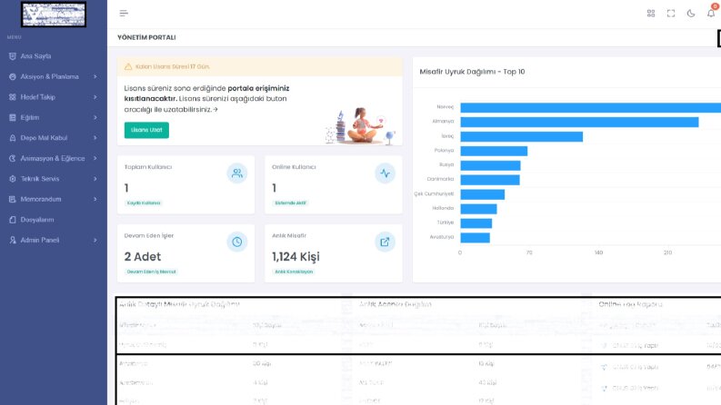Click the Danimarka bar in chart
The height and width of the screenshot is (405, 721).
point(490,180)
